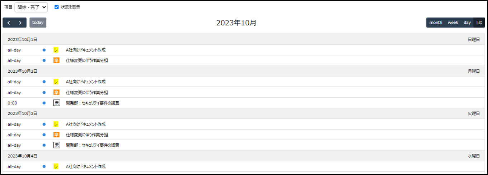Viewport: 488px width, 175px height.
Task: Open 仕様変更に伴う作業分担 on October 2
Action: coord(87,92)
